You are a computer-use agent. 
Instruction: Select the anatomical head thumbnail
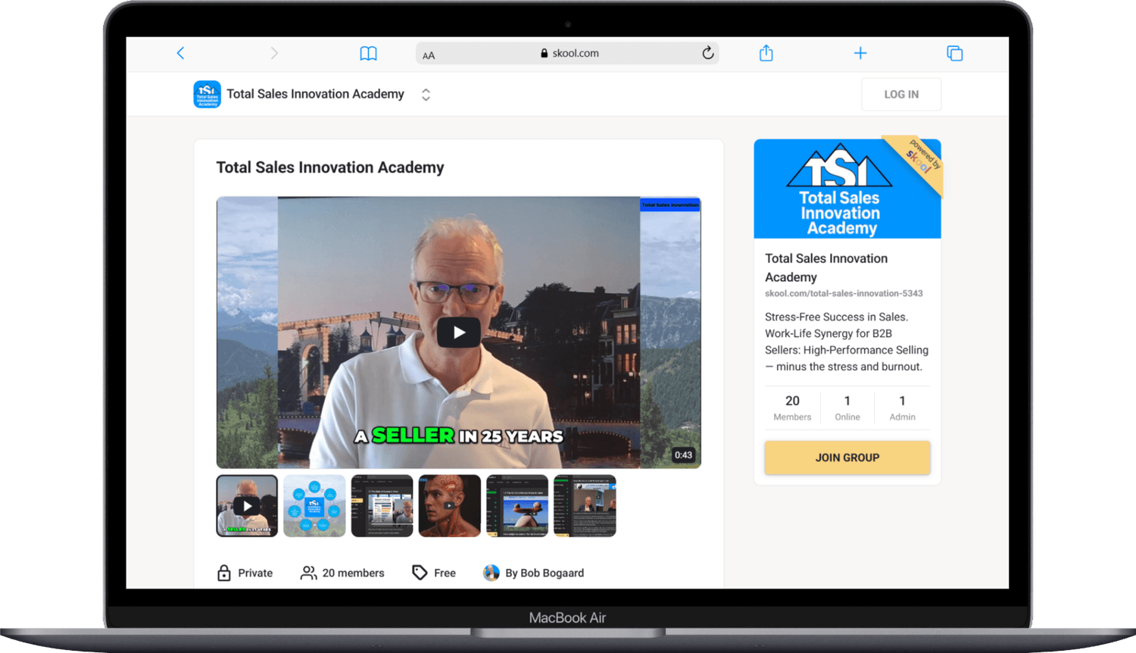pyautogui.click(x=450, y=506)
